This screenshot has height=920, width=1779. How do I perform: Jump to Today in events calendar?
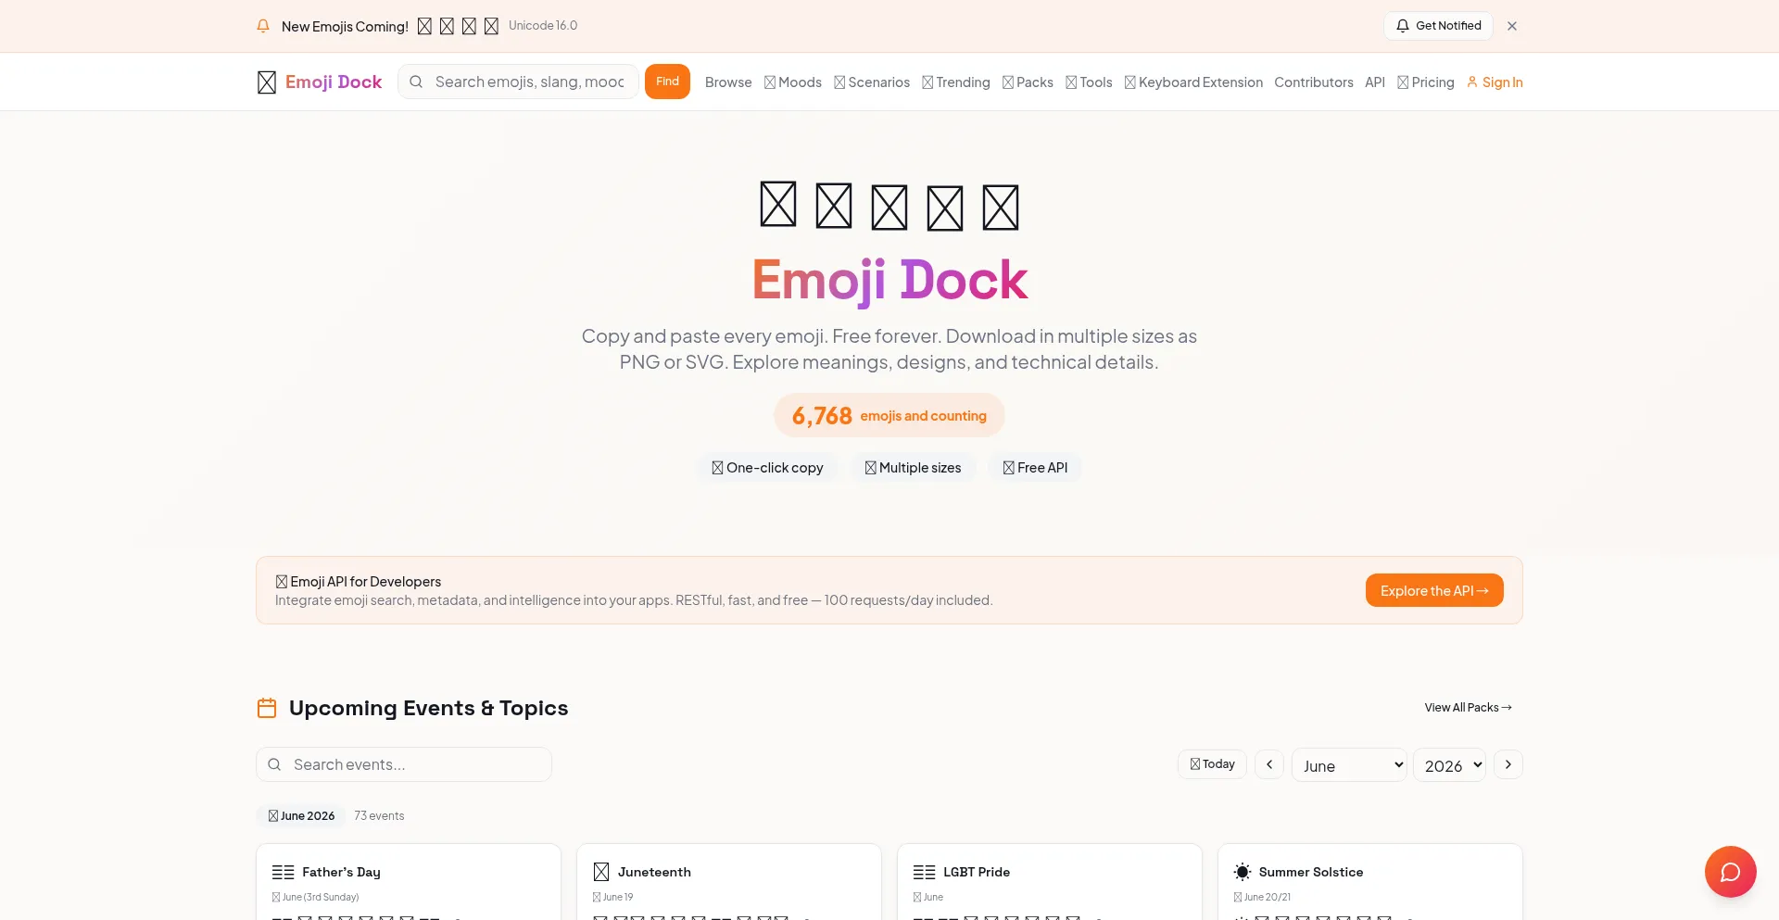[1212, 764]
